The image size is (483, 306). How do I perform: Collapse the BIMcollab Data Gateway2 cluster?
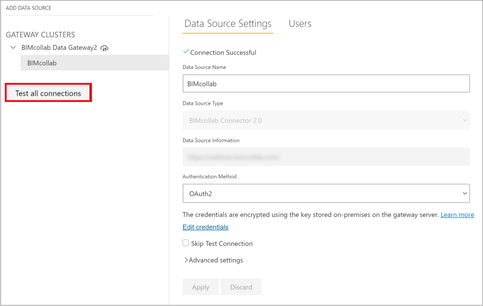(13, 47)
